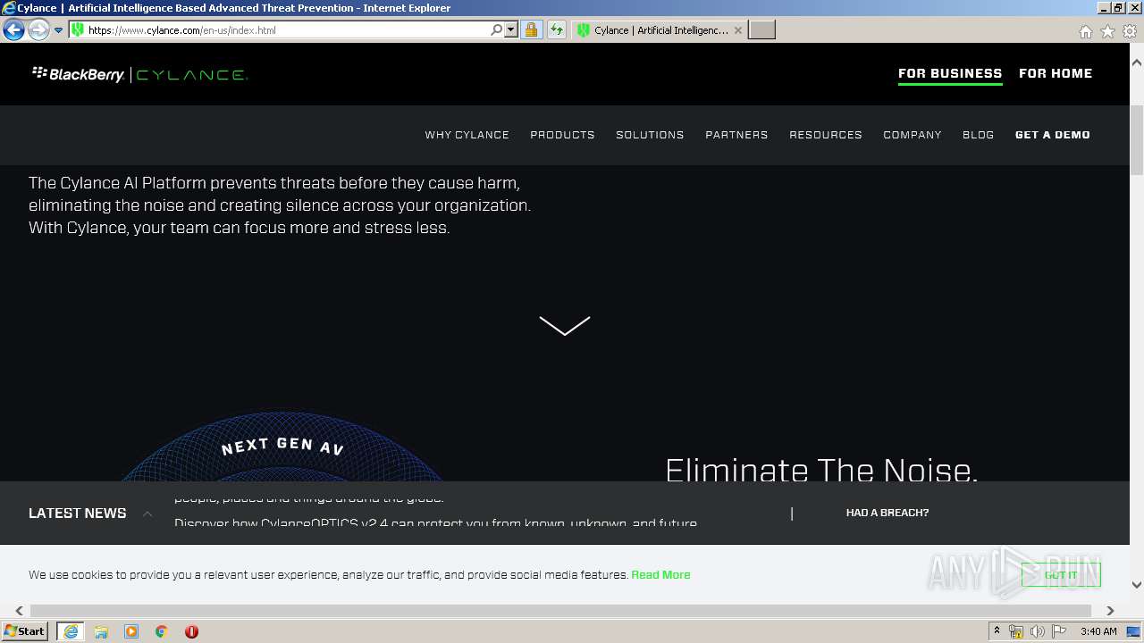Switch to FOR BUSINESS section
Screen dimensions: 1144x643
950,73
